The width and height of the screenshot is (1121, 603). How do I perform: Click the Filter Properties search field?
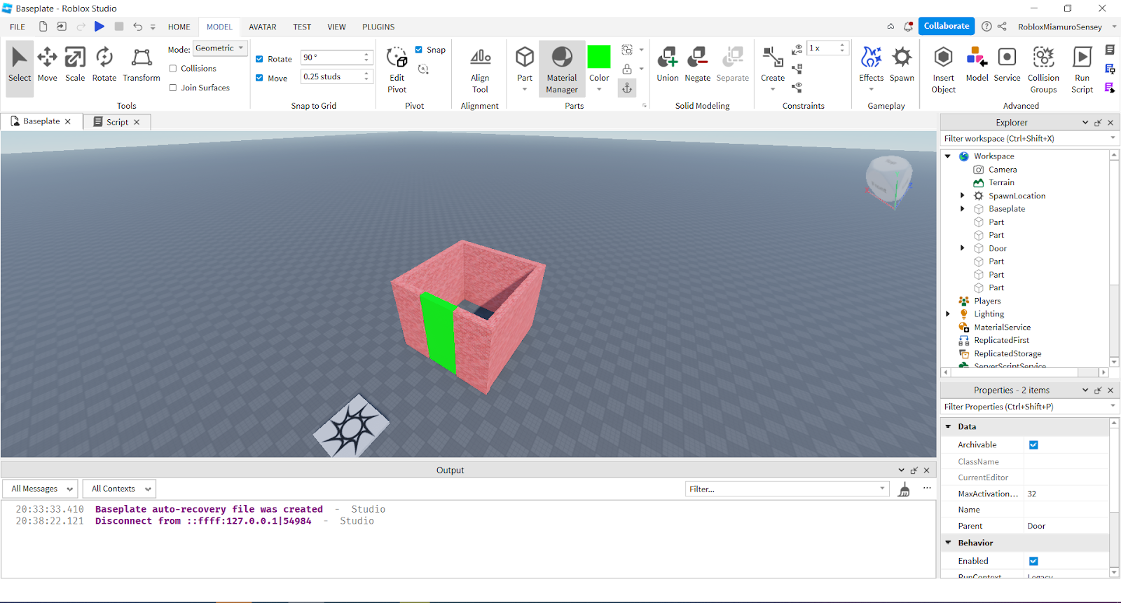tap(1029, 407)
